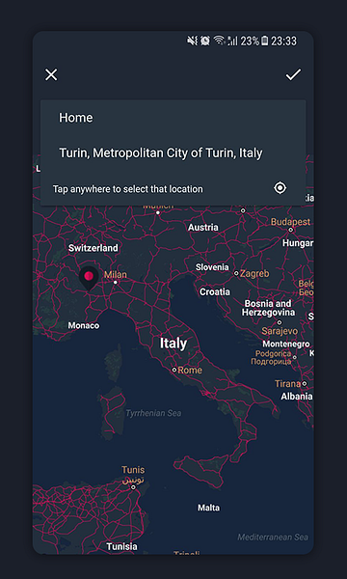Tap the battery icon in status bar
347x579 pixels.
point(265,41)
